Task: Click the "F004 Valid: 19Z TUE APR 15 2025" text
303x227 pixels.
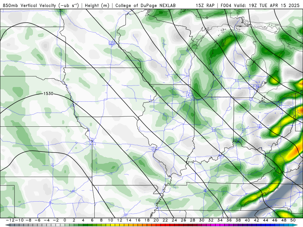Action: pos(260,5)
